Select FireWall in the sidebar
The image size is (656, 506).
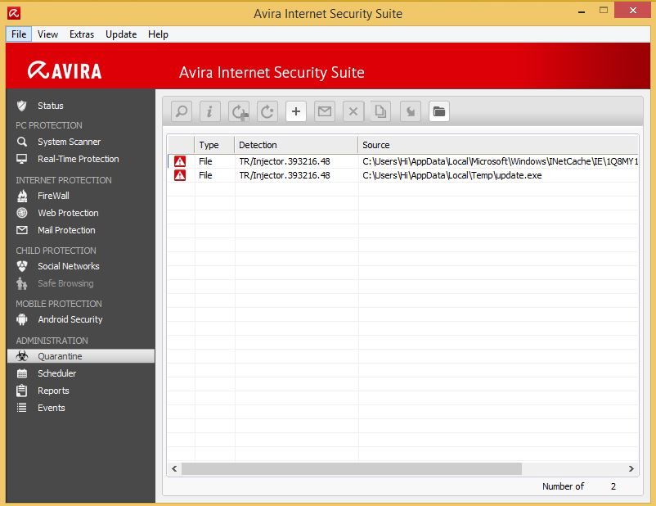pos(53,196)
